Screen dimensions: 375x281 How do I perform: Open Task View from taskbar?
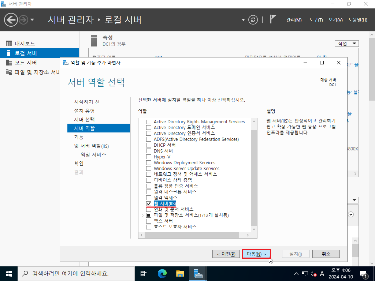[x=144, y=274]
